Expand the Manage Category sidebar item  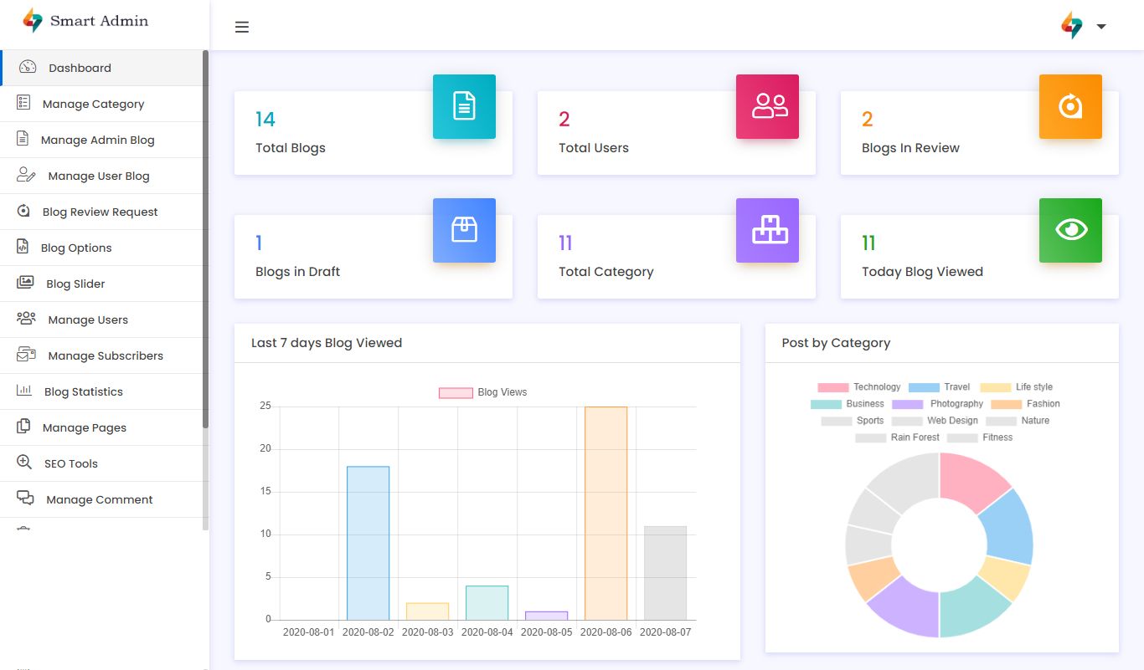coord(93,104)
